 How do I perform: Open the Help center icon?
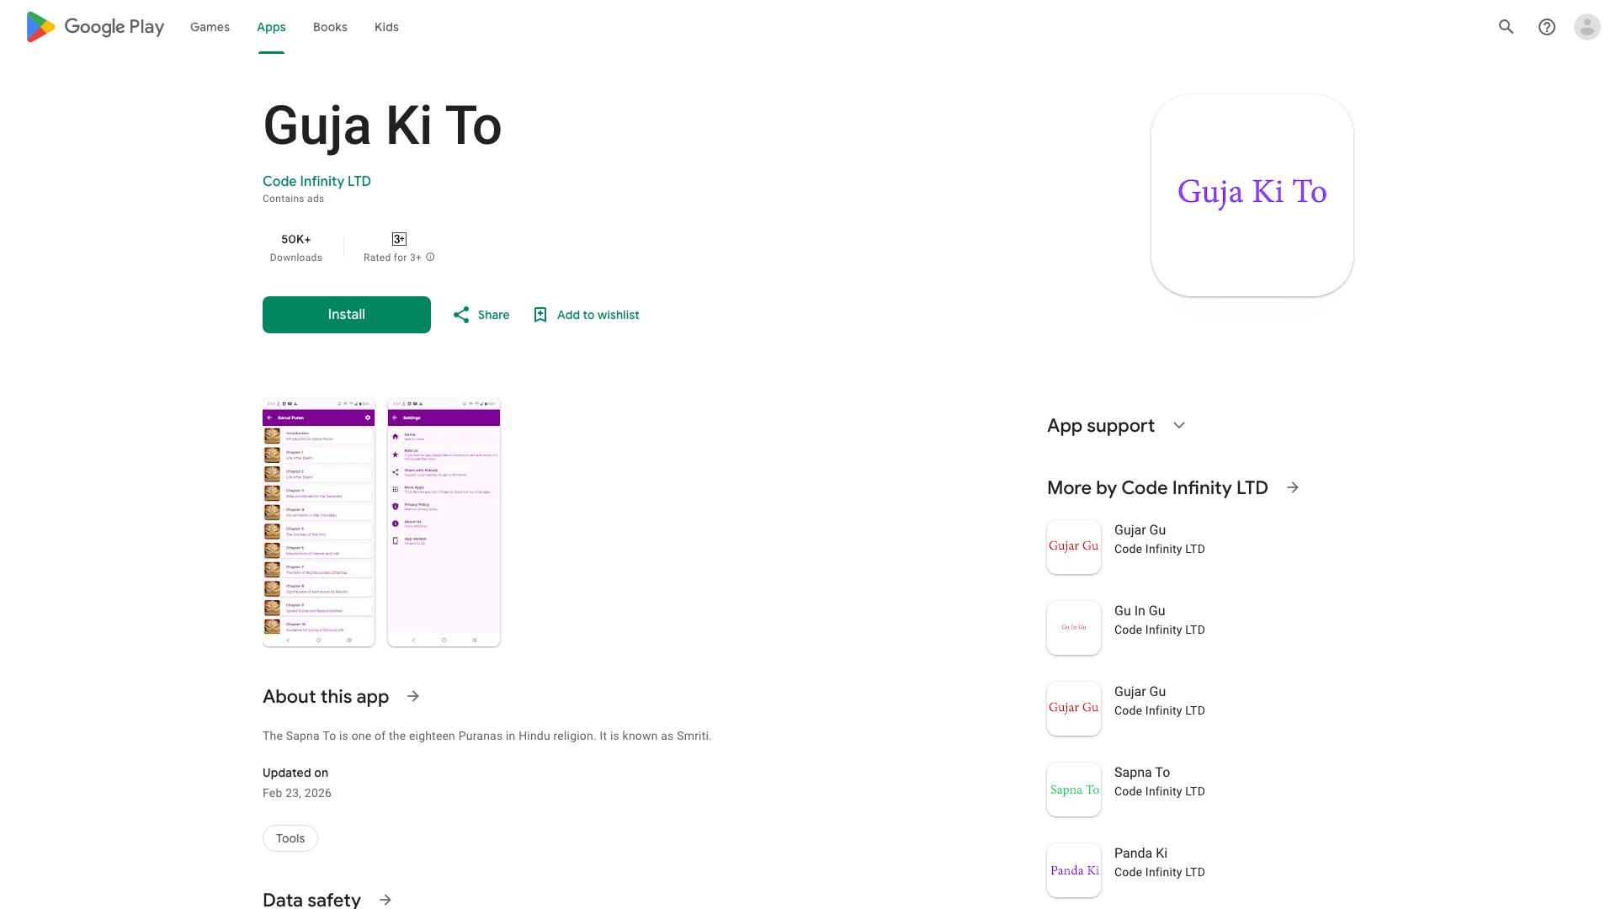pos(1546,27)
